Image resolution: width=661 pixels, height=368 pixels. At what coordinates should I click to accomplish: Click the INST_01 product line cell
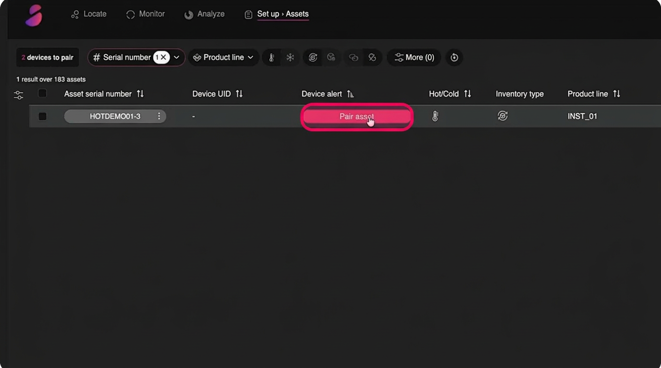pos(582,116)
